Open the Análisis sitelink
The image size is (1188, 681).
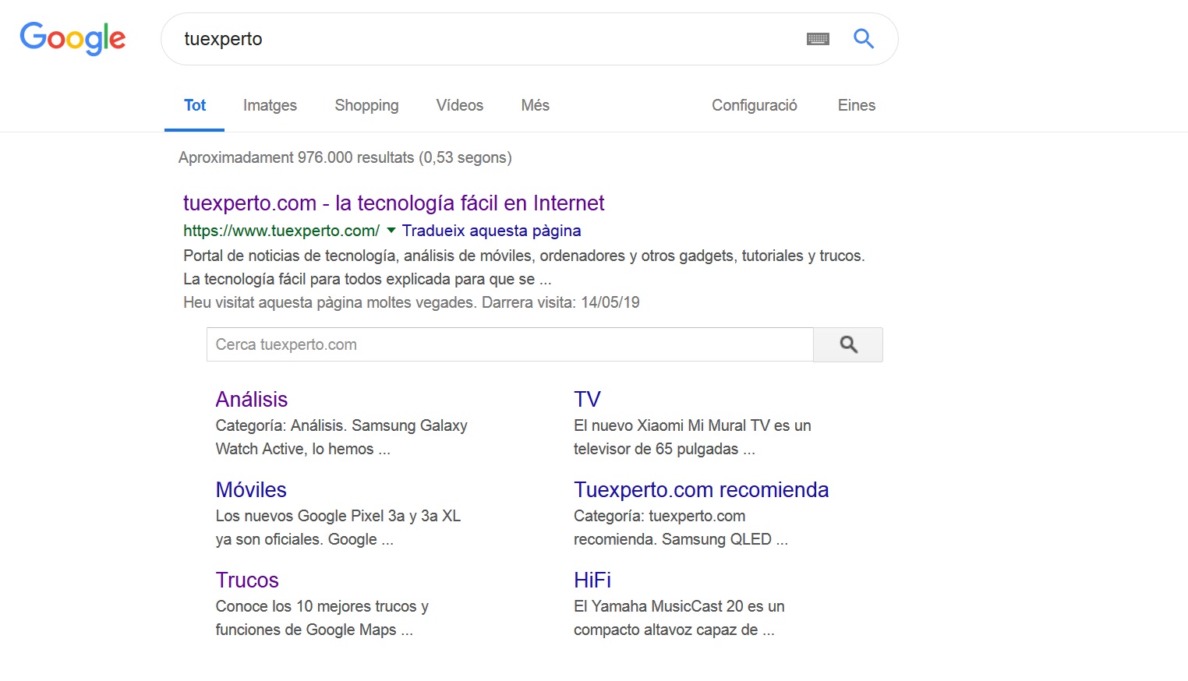click(251, 400)
